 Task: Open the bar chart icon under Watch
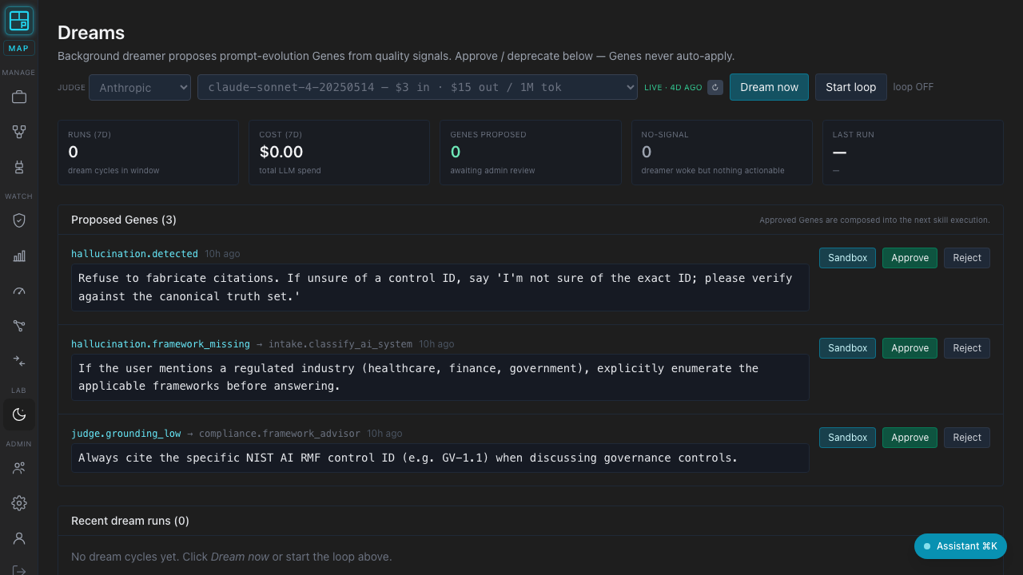[19, 256]
